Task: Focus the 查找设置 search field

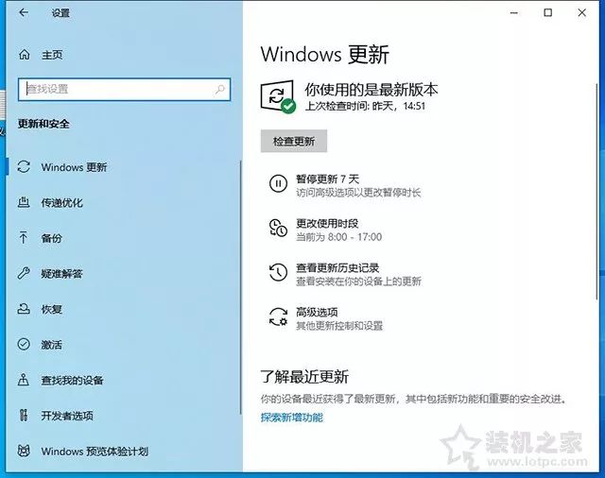Action: [124, 90]
